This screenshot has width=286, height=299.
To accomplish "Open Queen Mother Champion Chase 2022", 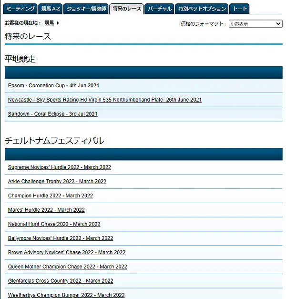I will coord(67,267).
